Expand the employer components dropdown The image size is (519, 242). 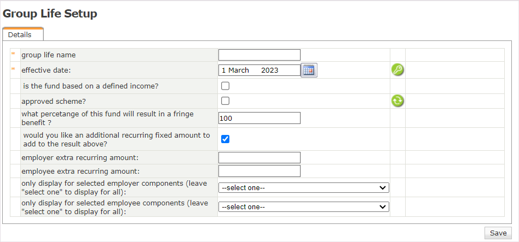pyautogui.click(x=303, y=188)
